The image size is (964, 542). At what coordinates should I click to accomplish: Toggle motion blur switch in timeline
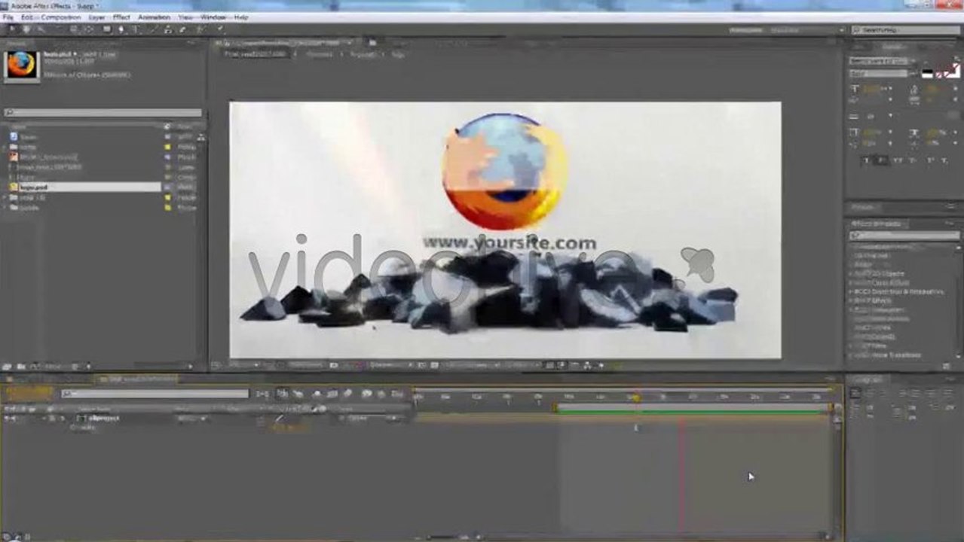[347, 394]
